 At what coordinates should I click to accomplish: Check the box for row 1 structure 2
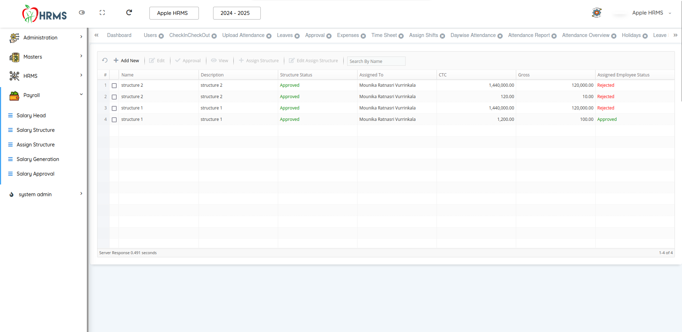114,86
